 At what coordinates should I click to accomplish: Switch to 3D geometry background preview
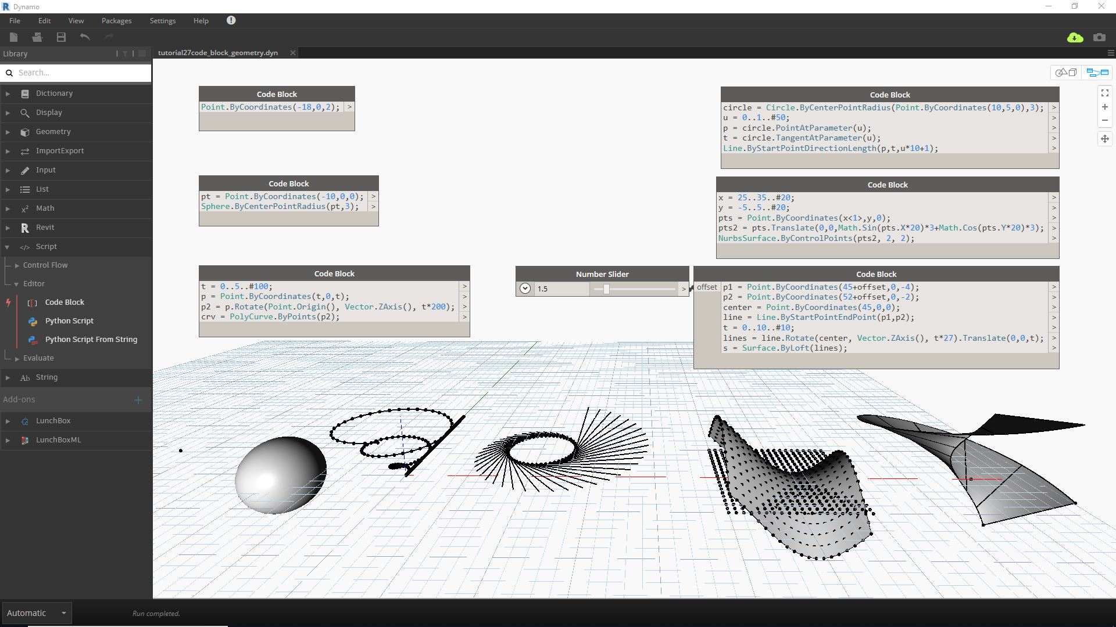pyautogui.click(x=1066, y=73)
